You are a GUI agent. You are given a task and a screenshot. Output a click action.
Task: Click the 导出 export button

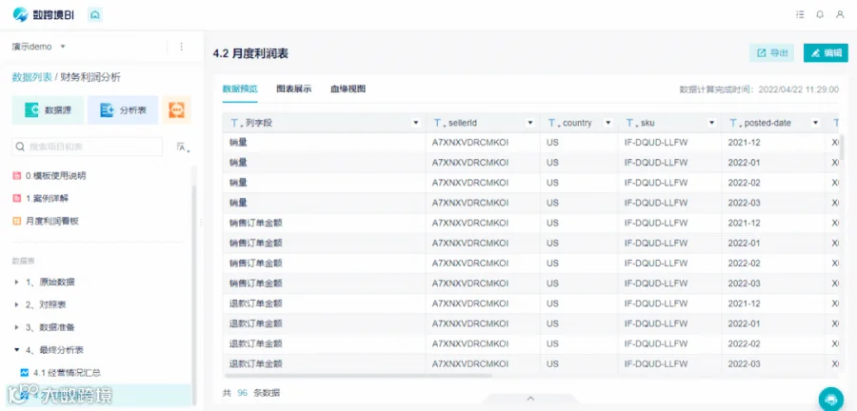[771, 53]
